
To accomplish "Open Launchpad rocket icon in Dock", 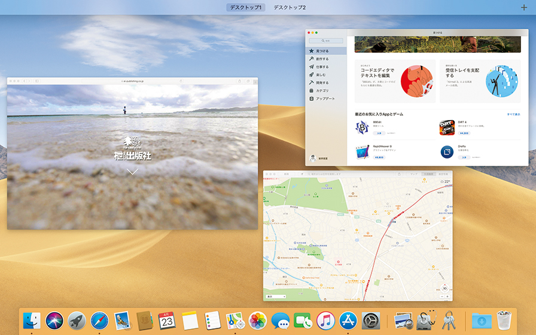I will [x=77, y=320].
